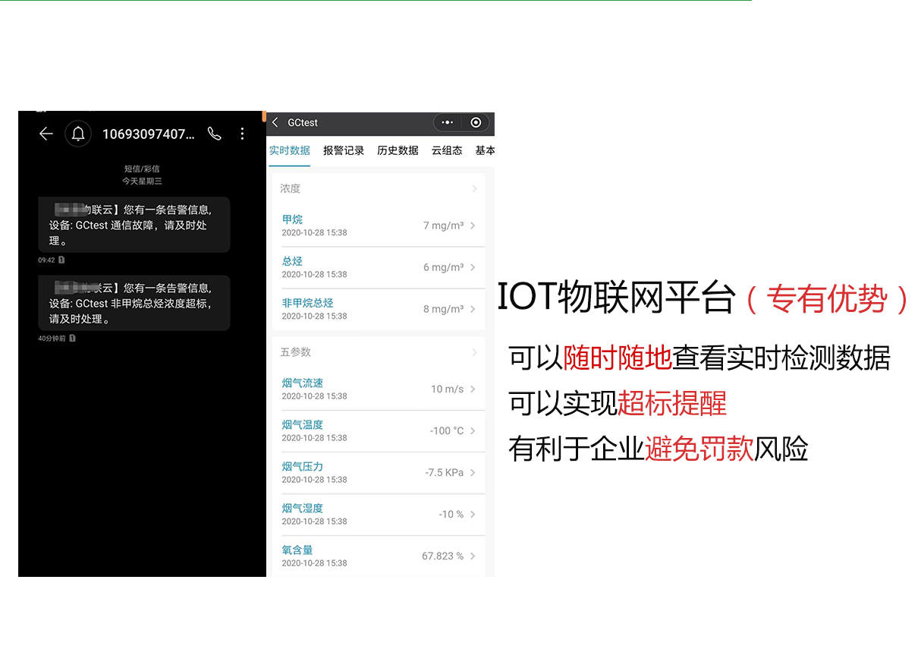Select the -10 % humidity value

pyautogui.click(x=451, y=514)
